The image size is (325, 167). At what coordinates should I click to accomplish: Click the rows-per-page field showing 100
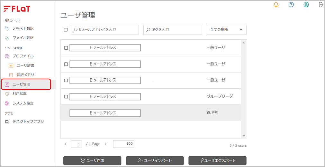pyautogui.click(x=124, y=144)
